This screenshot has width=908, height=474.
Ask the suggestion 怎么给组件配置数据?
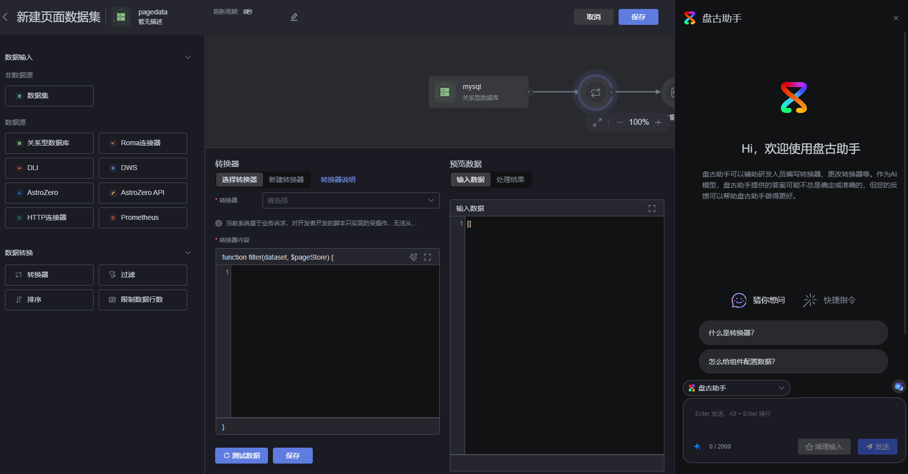coord(793,362)
